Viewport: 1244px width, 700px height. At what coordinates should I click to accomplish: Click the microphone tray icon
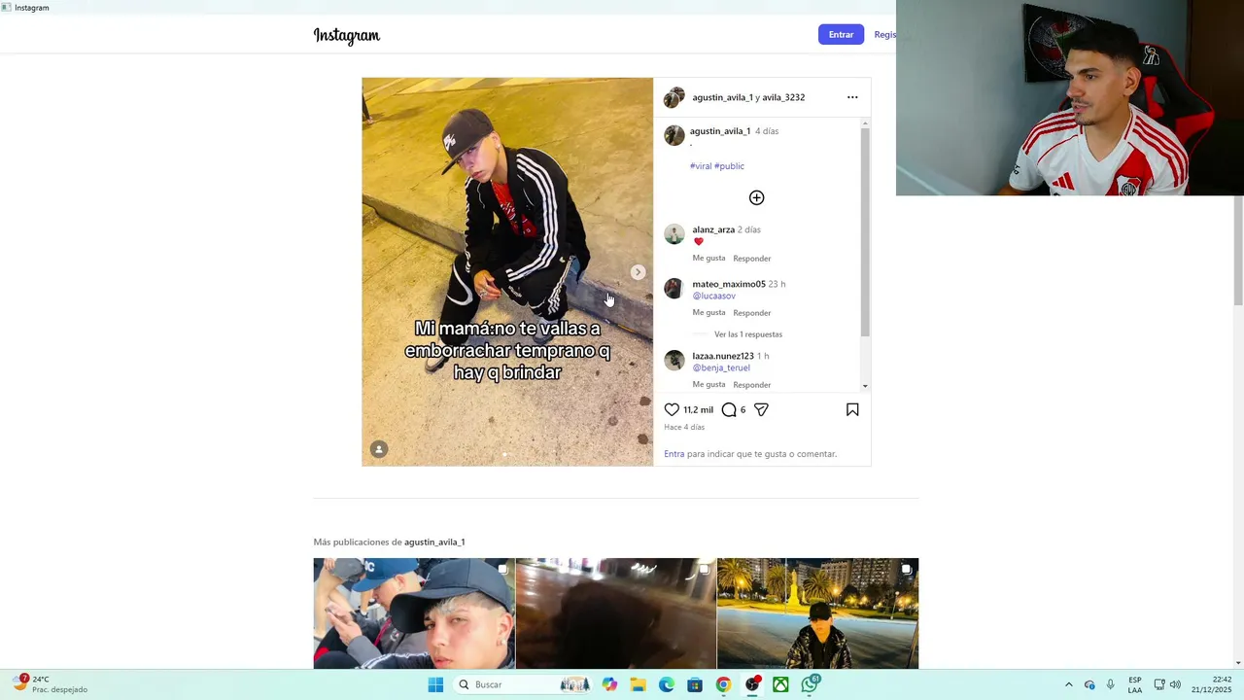point(1111,684)
